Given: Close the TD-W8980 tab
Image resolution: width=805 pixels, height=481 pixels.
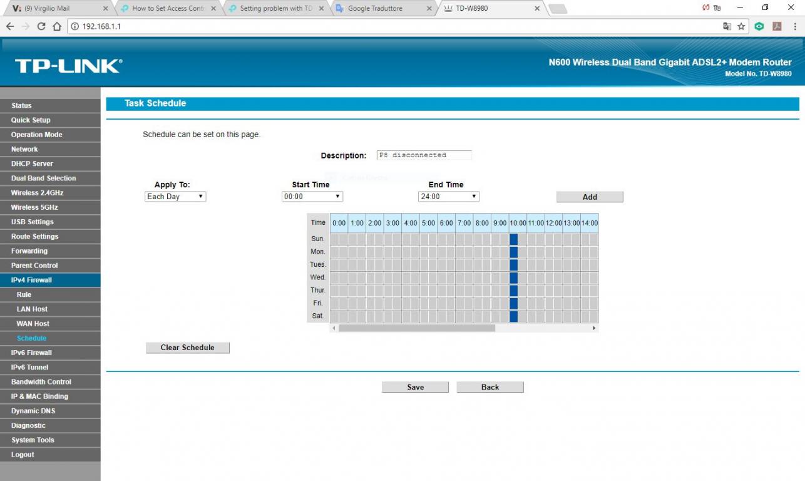Looking at the screenshot, I should tap(537, 9).
